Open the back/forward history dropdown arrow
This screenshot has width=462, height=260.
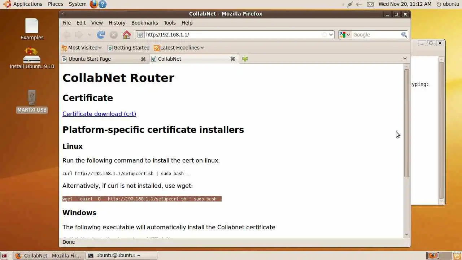pyautogui.click(x=90, y=35)
